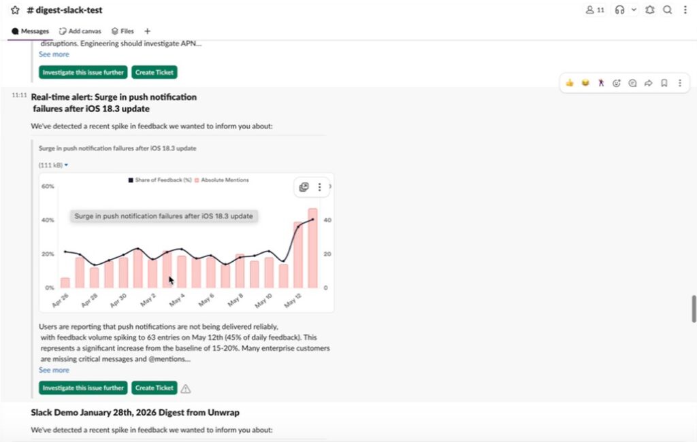
Task: Expand the alert text via See more link
Action: click(x=54, y=370)
